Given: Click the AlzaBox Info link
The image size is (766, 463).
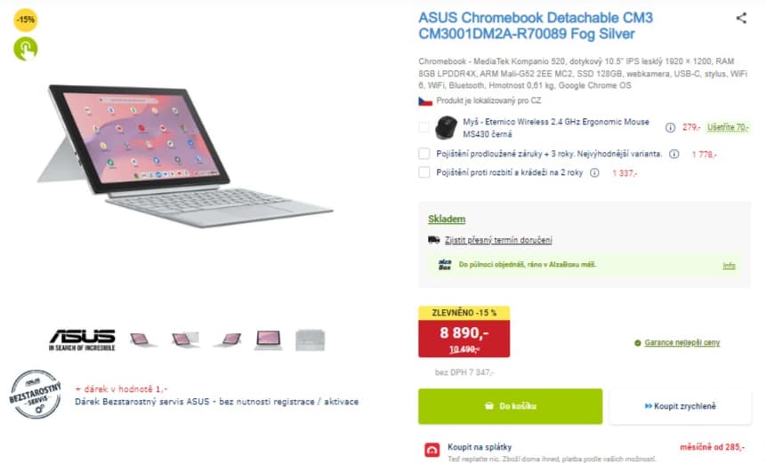Looking at the screenshot, I should [x=729, y=265].
